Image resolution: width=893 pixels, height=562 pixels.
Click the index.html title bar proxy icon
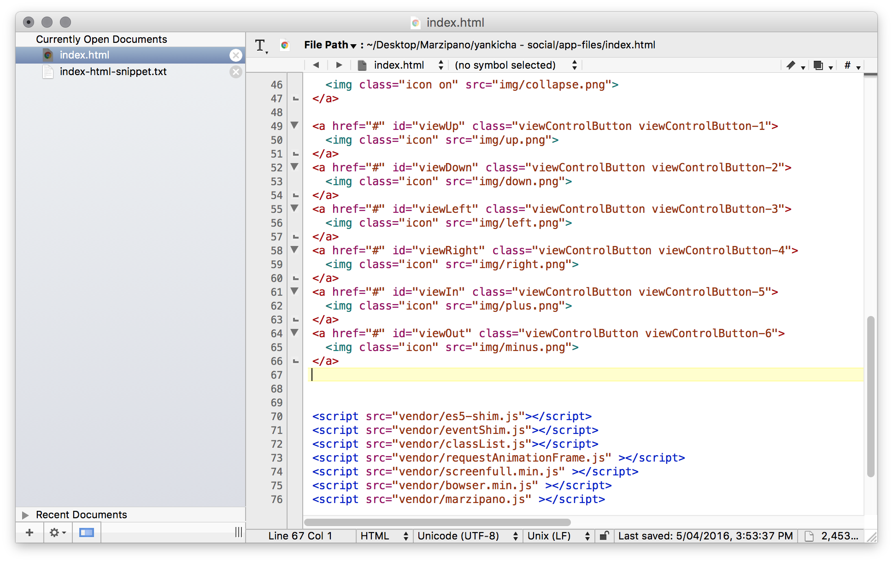416,23
